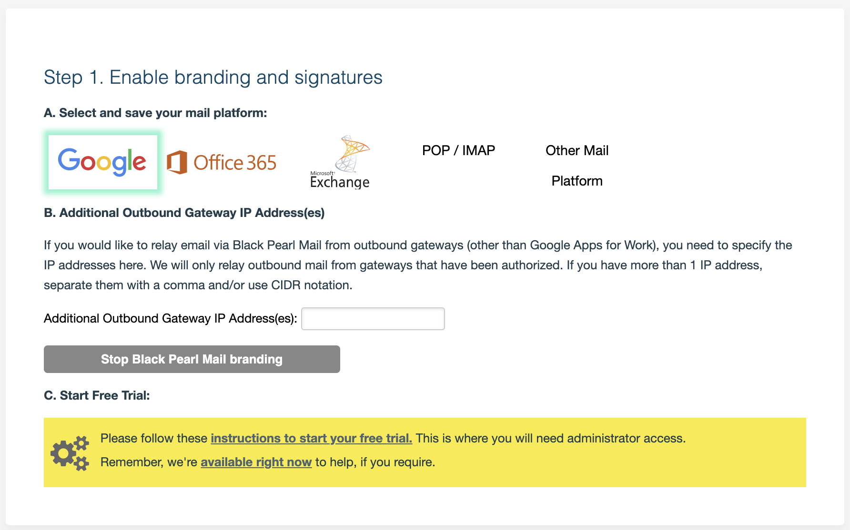
Task: Click the paragraph about relaying email via Black Pearl Mail
Action: coord(418,265)
